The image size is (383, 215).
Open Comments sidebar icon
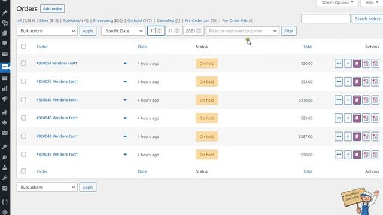tap(5, 44)
